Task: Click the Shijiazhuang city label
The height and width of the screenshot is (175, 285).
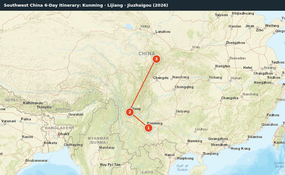Action: coord(243,13)
